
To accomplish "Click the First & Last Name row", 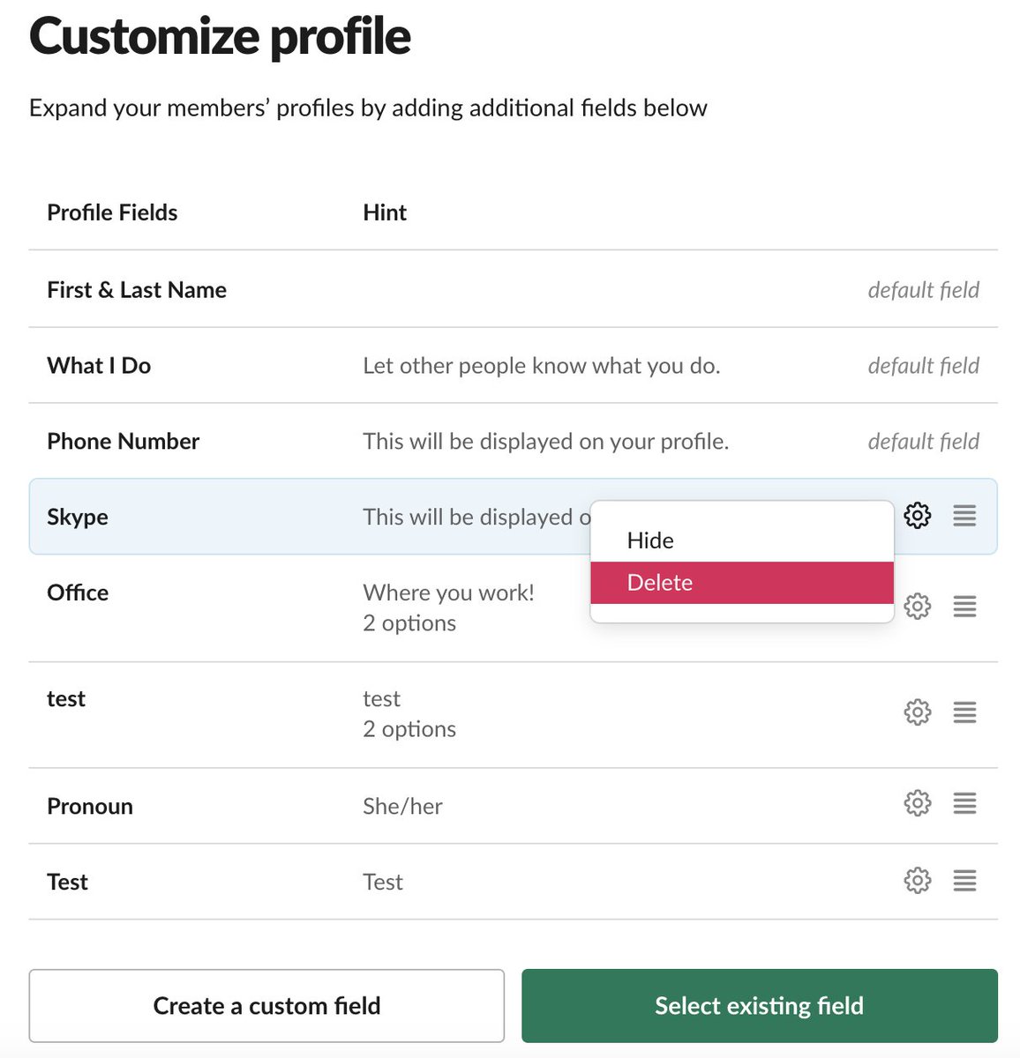I will 137,290.
